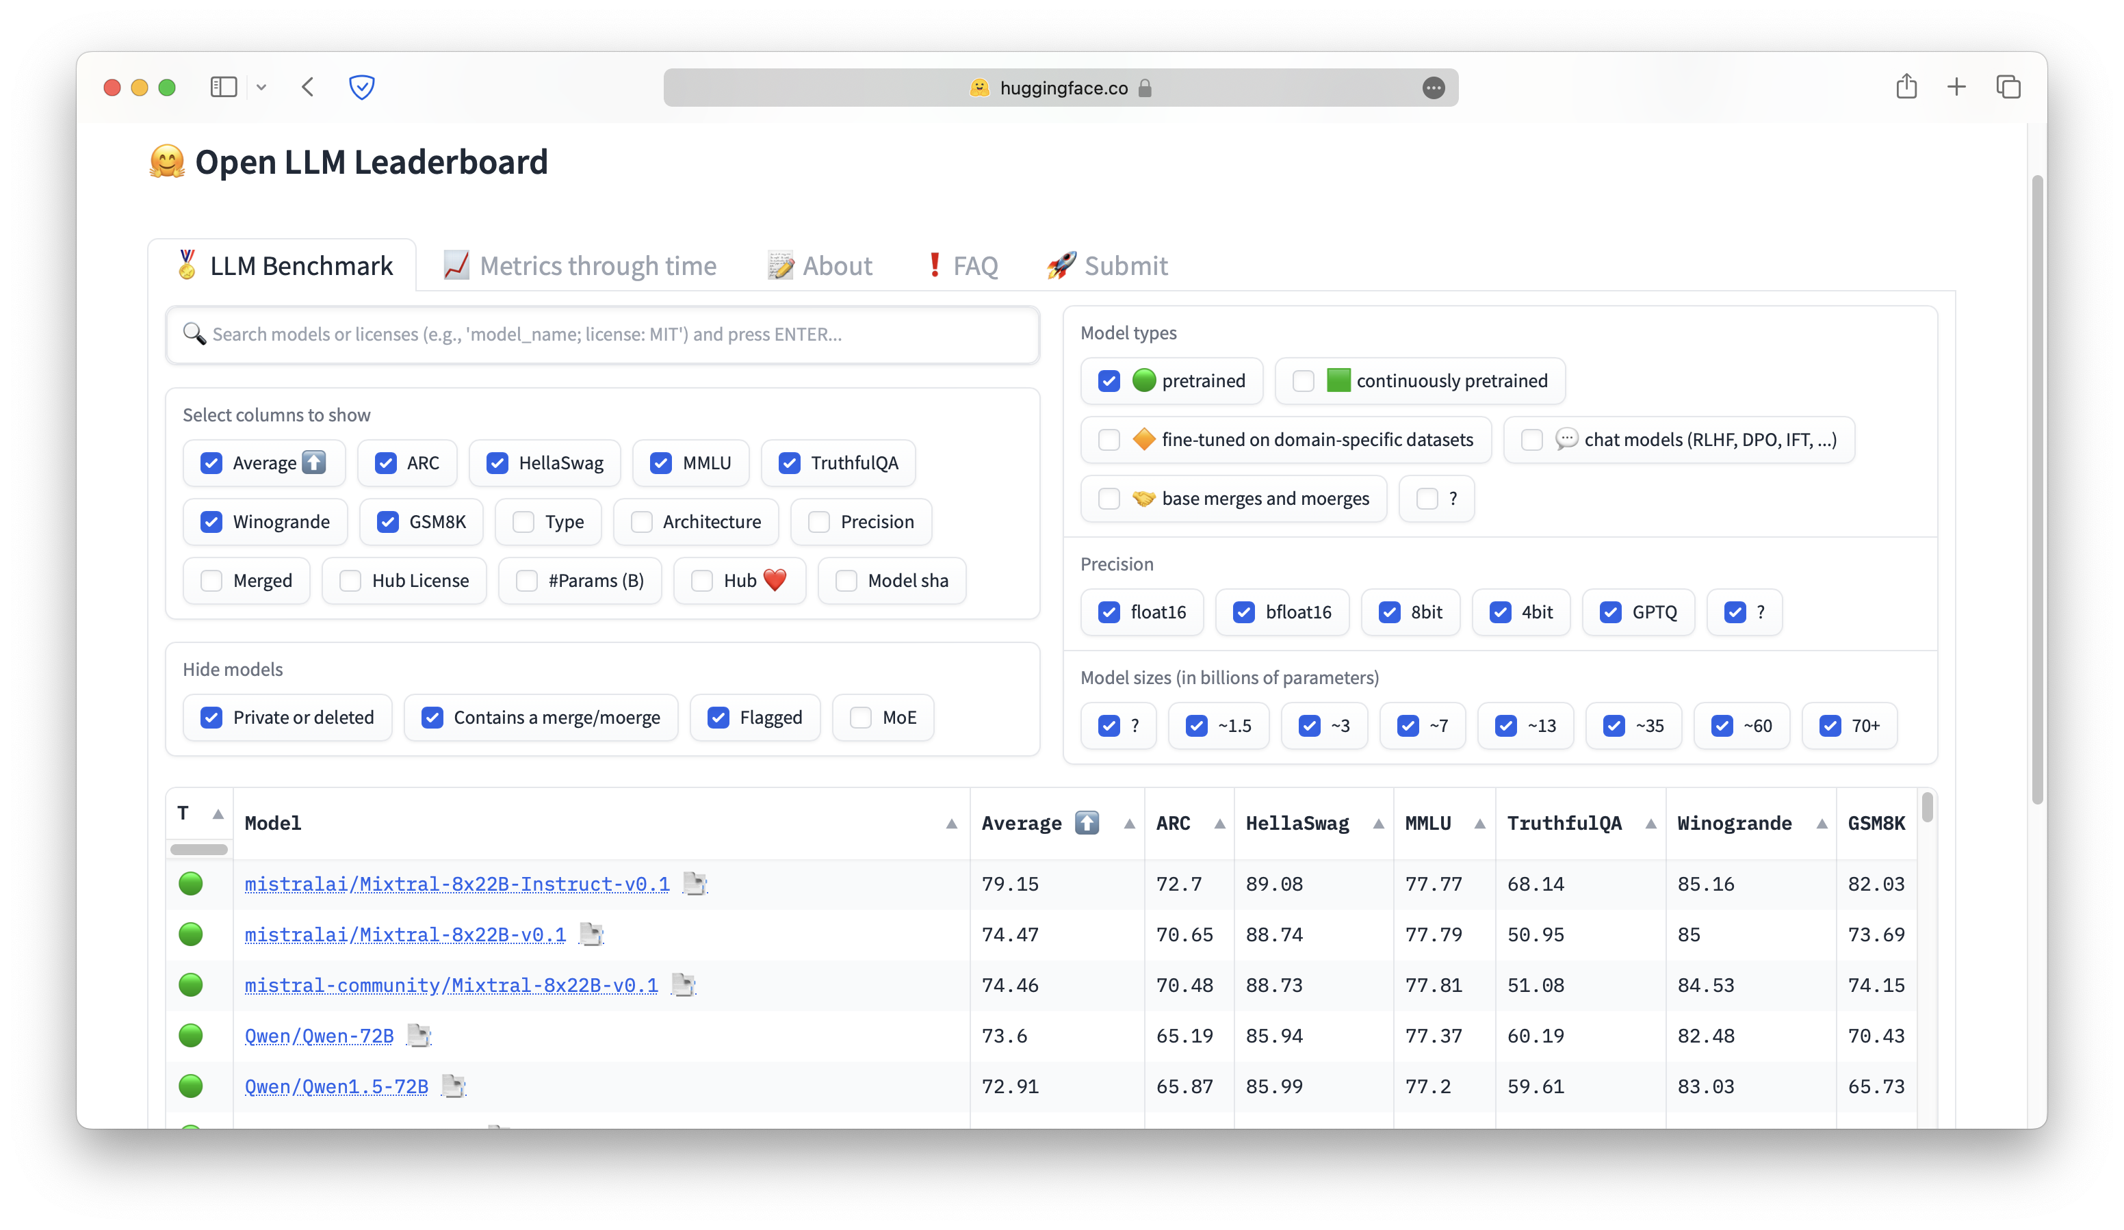Open the FAQ tab
This screenshot has width=2124, height=1230.
(x=961, y=266)
